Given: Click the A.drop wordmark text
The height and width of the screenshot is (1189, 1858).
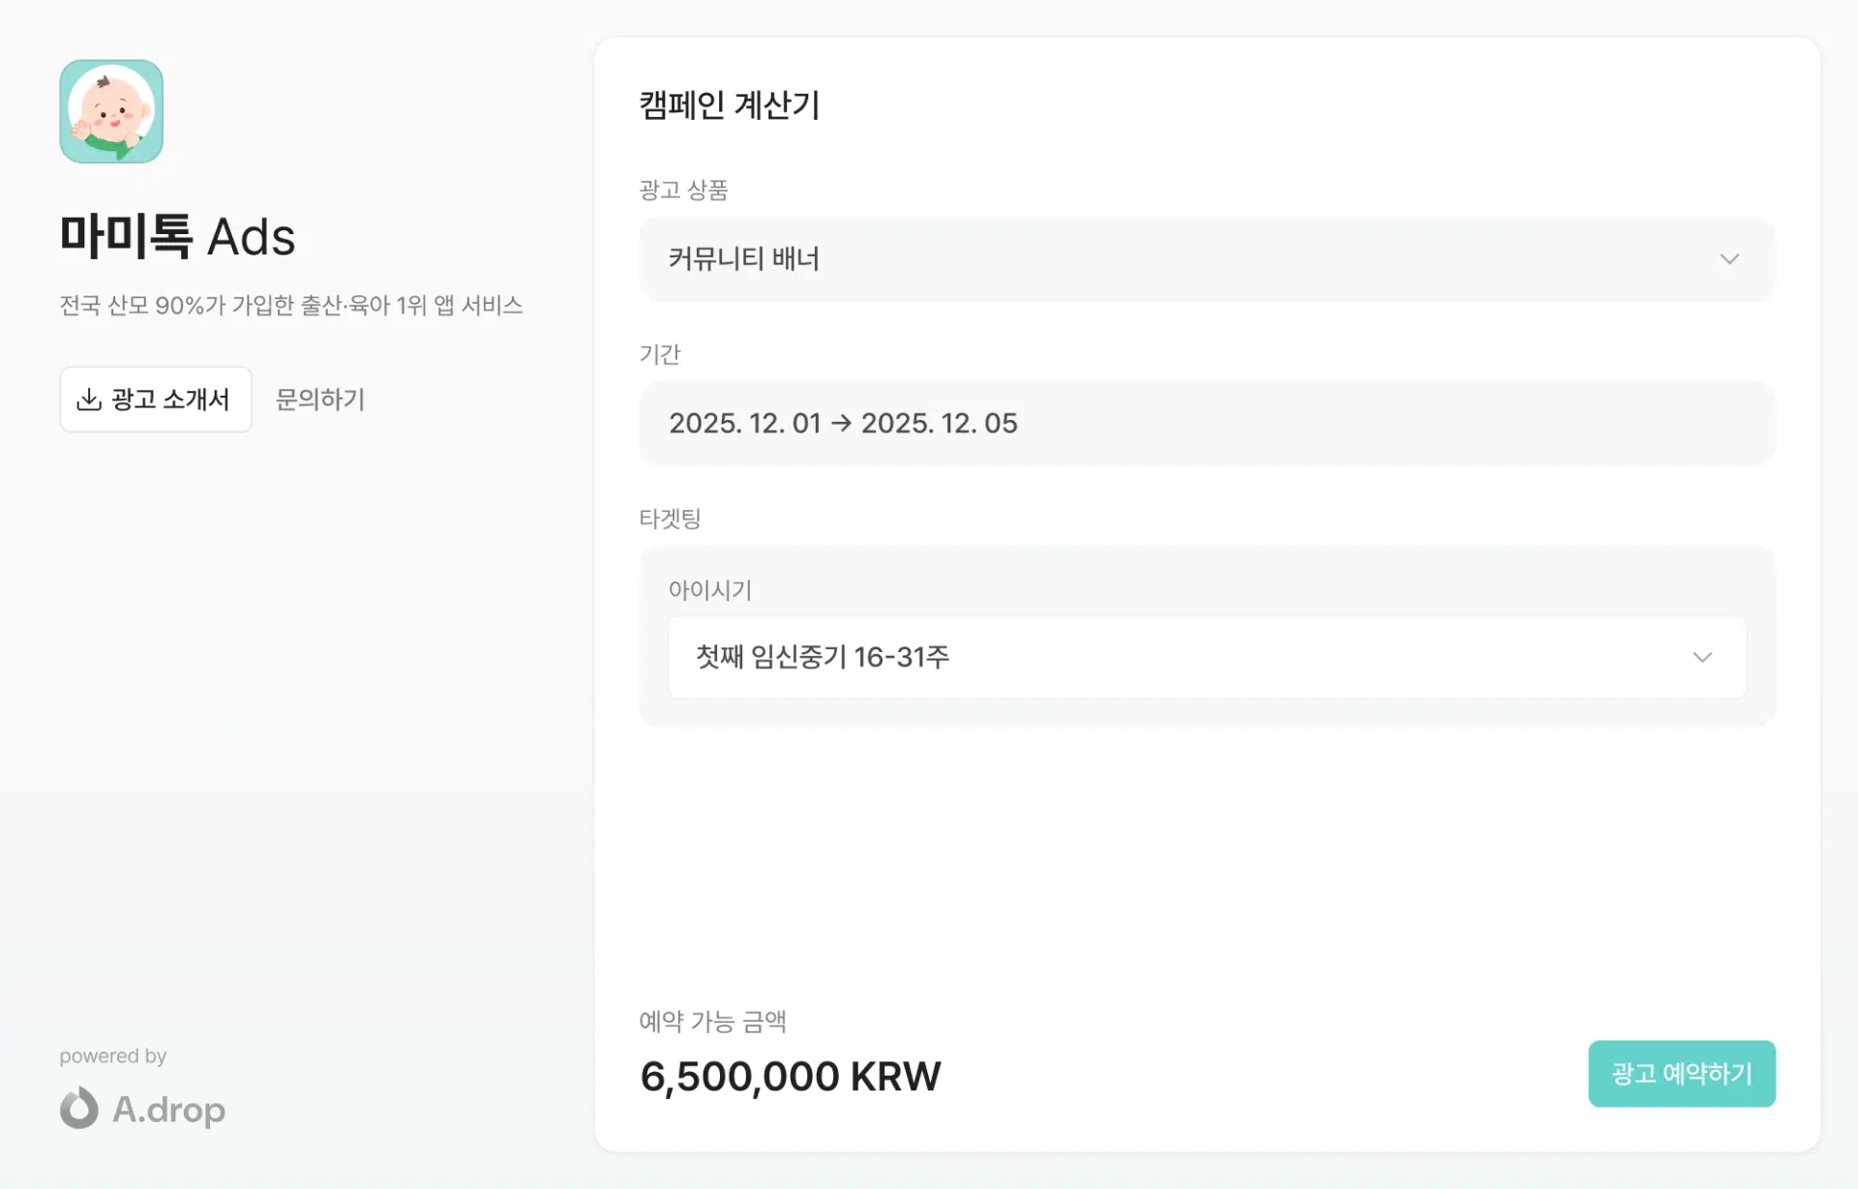Looking at the screenshot, I should 169,1110.
